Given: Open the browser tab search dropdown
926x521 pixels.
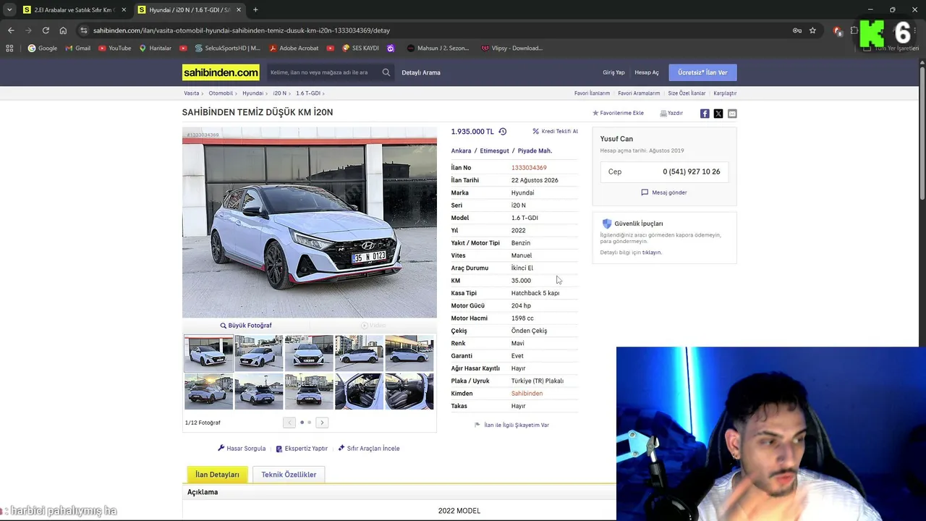Looking at the screenshot, I should [9, 10].
